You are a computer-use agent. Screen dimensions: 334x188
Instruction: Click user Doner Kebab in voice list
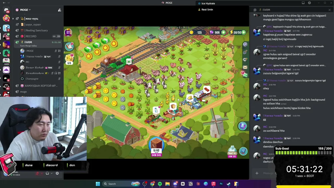[40, 68]
